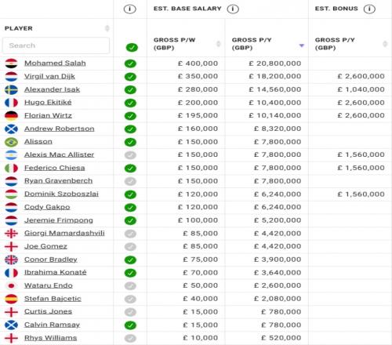Click the info icon beside Est. Bonus

coord(369,9)
